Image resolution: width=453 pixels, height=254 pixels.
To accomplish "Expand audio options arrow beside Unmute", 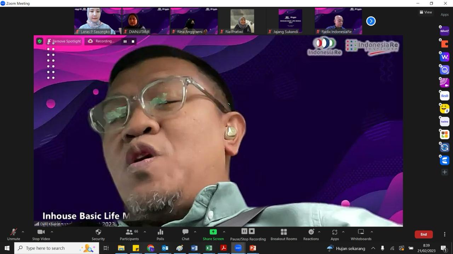I will pos(23,232).
